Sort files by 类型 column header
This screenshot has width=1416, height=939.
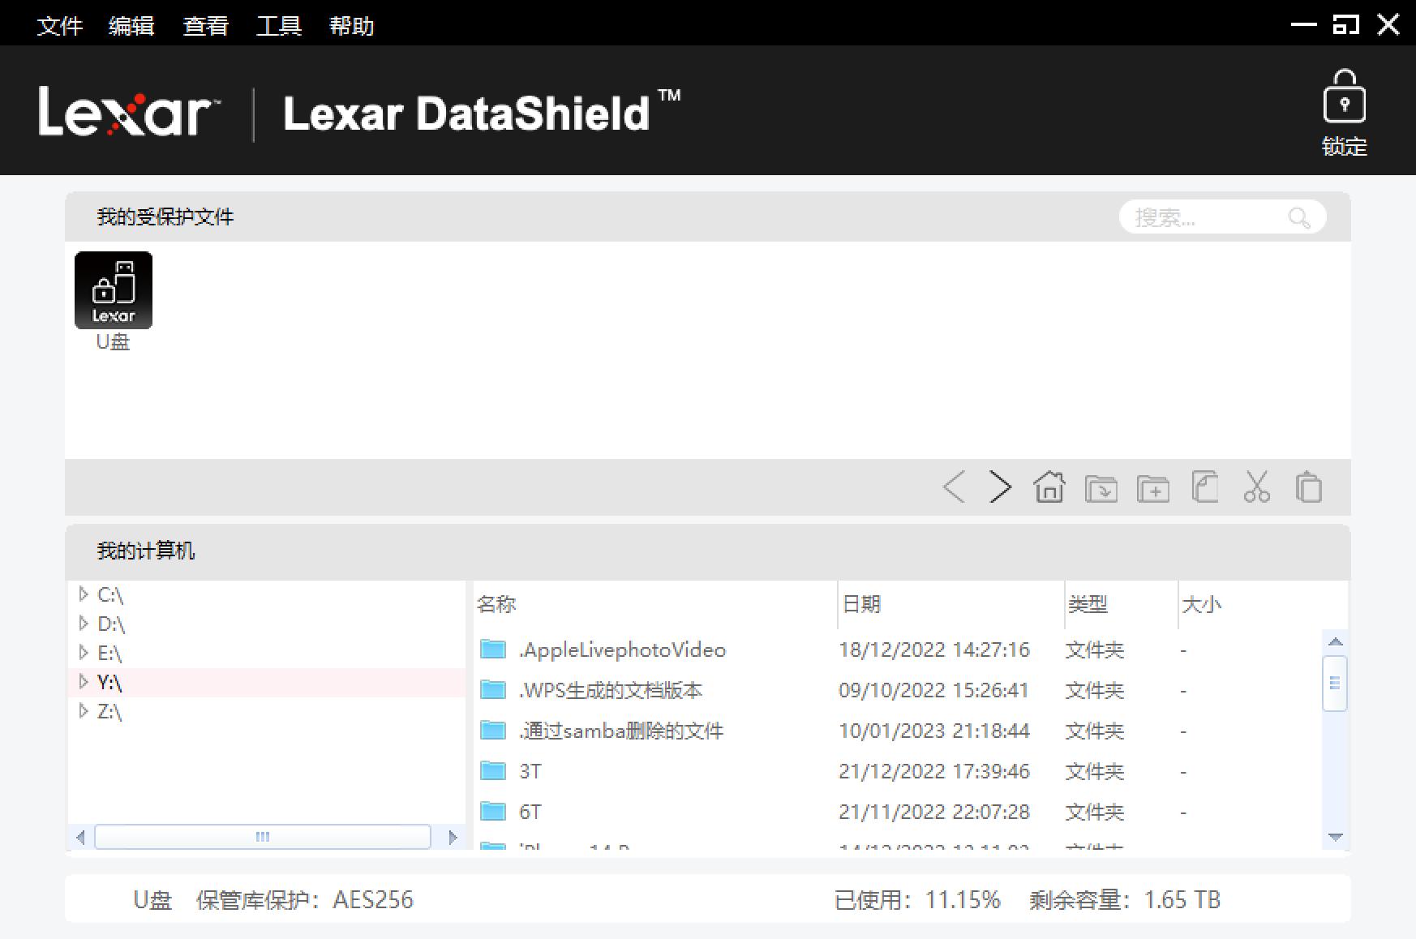tap(1122, 604)
